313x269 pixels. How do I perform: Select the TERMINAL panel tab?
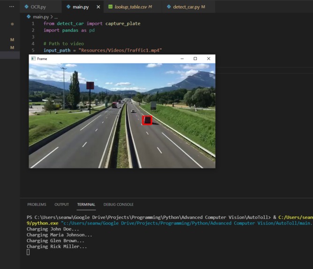(86, 205)
